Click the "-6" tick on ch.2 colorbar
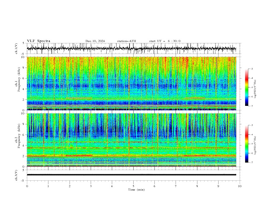Screen dimensions: 270x209 tap(251, 153)
